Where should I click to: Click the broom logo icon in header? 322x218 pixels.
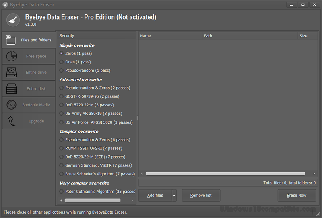tap(12, 21)
